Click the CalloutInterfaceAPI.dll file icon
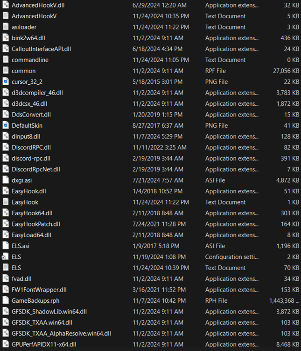 tap(6, 49)
